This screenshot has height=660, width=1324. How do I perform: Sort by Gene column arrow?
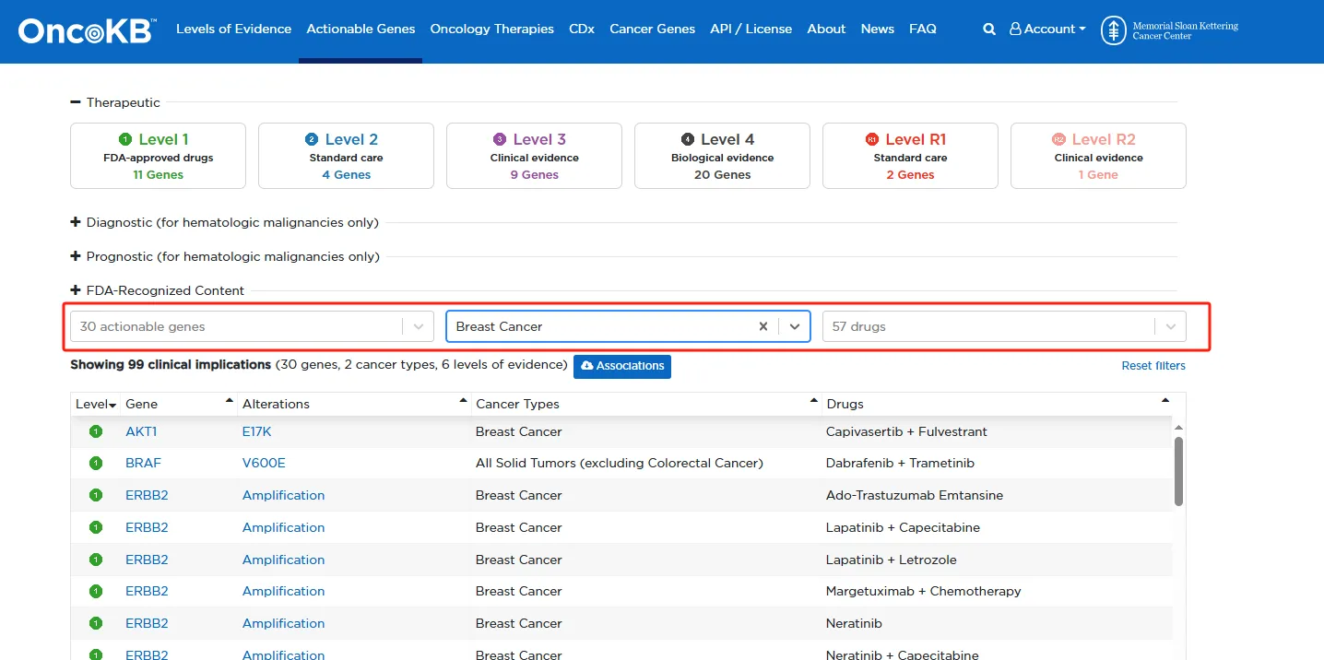tap(230, 401)
